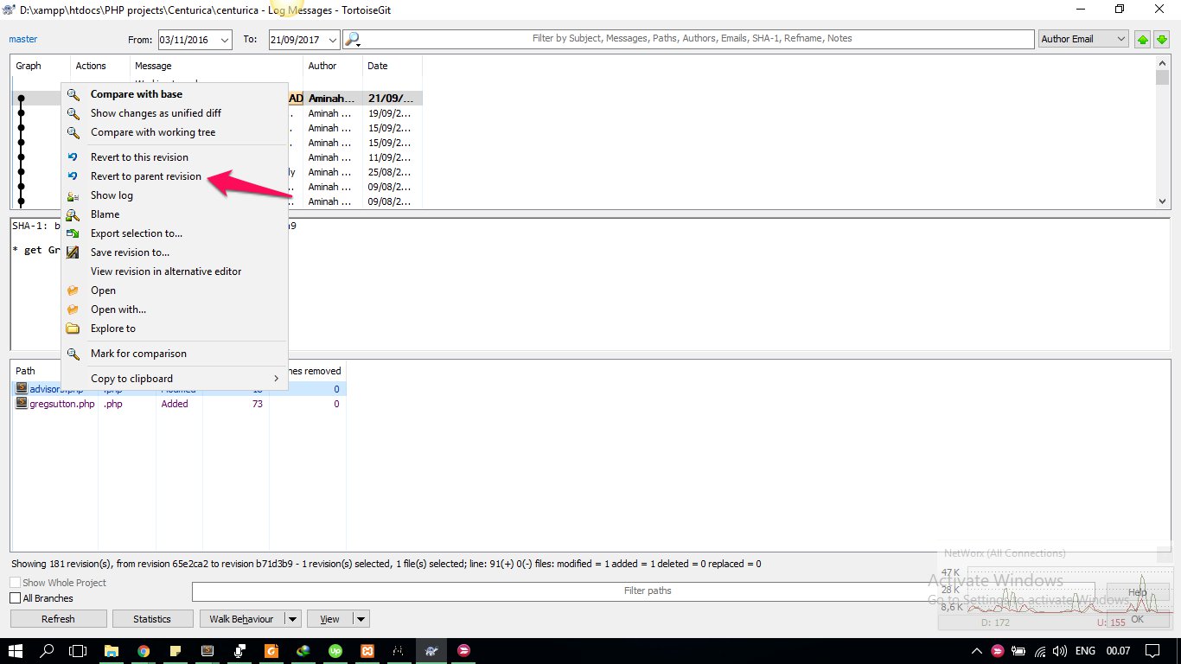
Task: Toggle the All Branches checkbox
Action: [16, 598]
